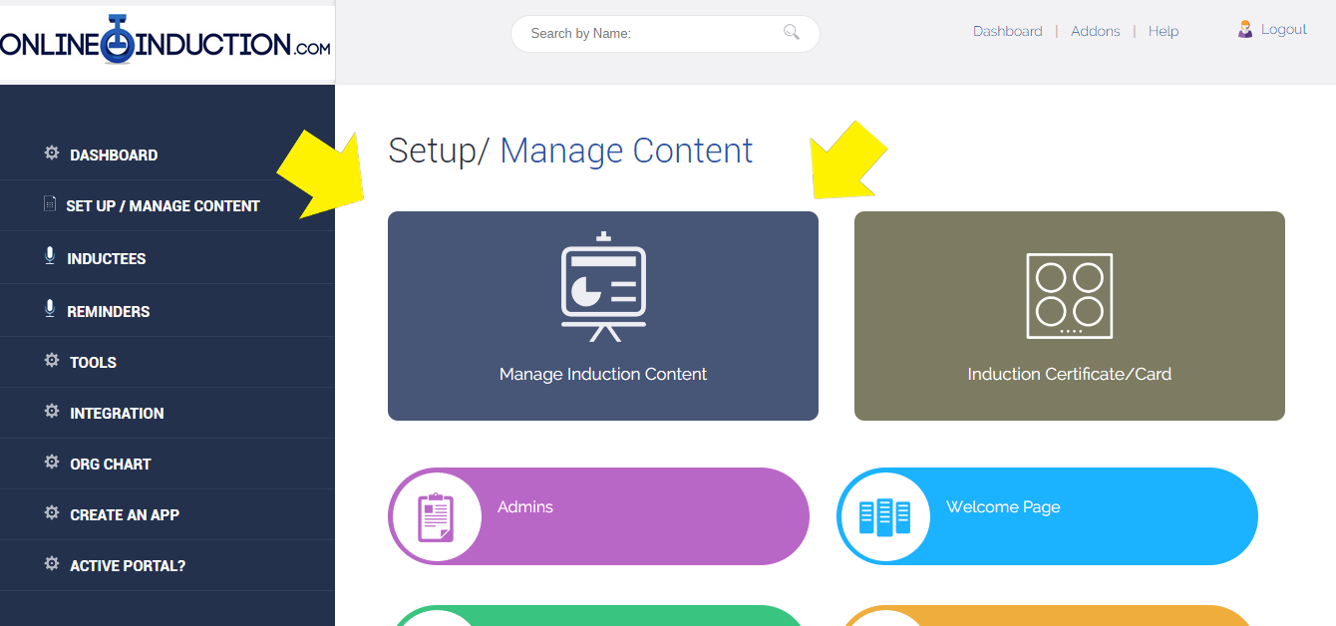Open the Manage Induction Content tile
The image size is (1336, 626).
(603, 316)
